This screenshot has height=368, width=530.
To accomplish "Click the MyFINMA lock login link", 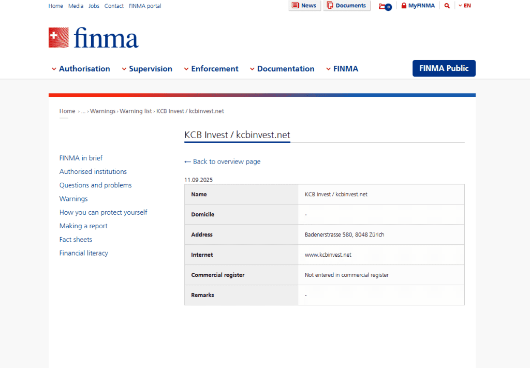I will click(x=418, y=6).
